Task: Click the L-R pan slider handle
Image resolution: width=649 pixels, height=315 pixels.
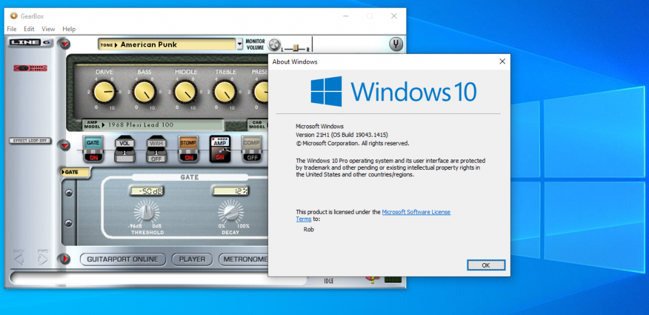Action: coord(295,47)
